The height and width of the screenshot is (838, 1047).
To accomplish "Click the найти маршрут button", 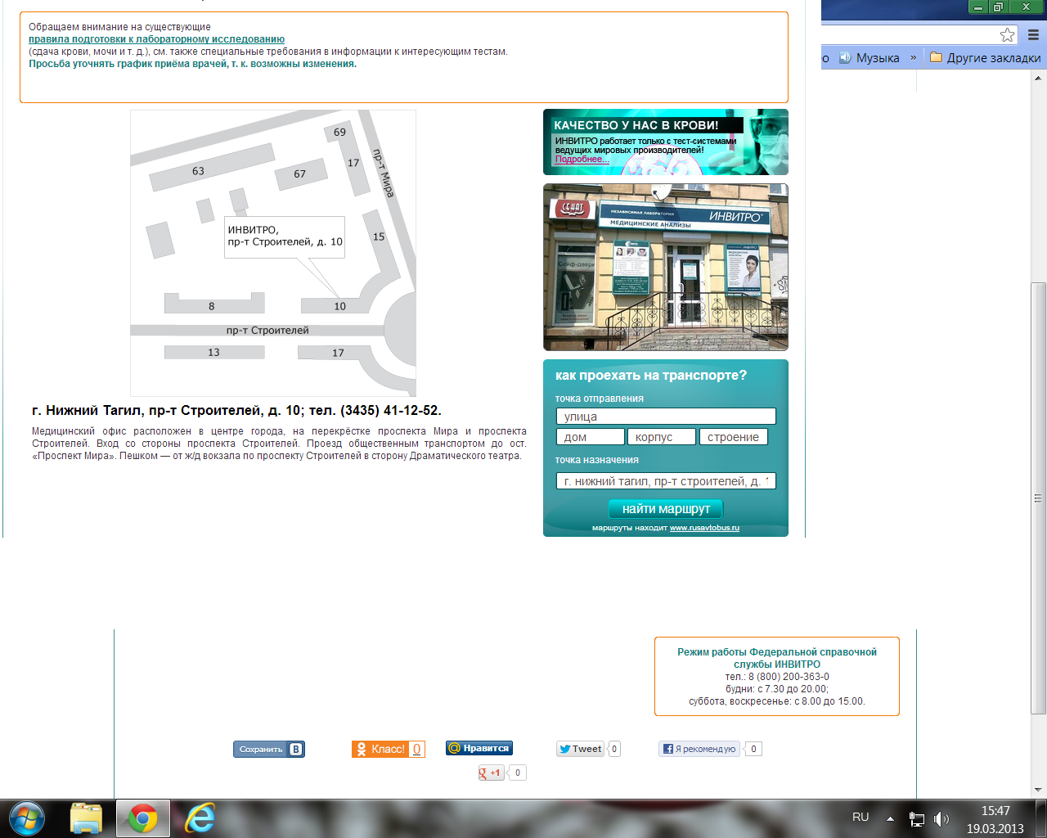I will point(666,508).
